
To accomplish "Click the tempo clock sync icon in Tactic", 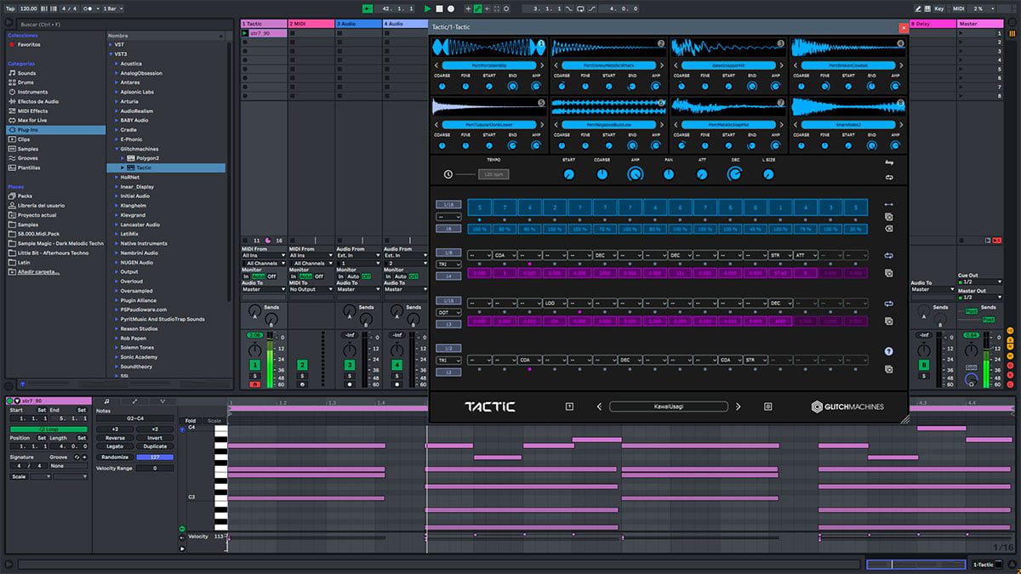I will click(x=448, y=174).
